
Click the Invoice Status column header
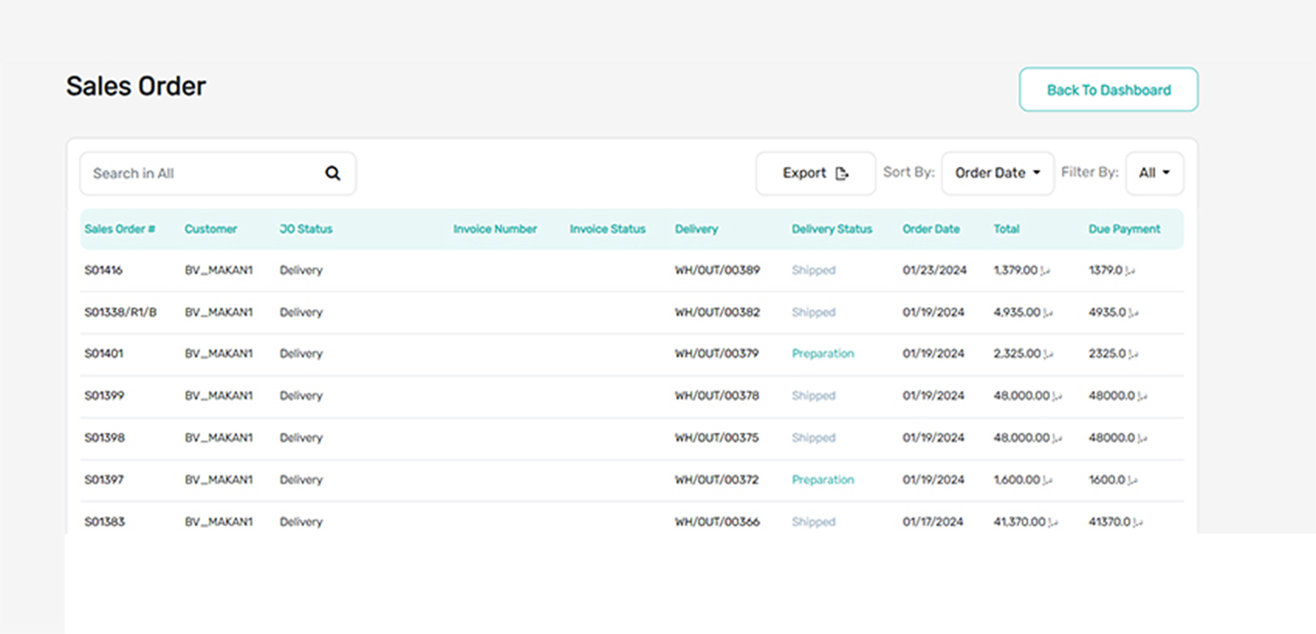[607, 229]
